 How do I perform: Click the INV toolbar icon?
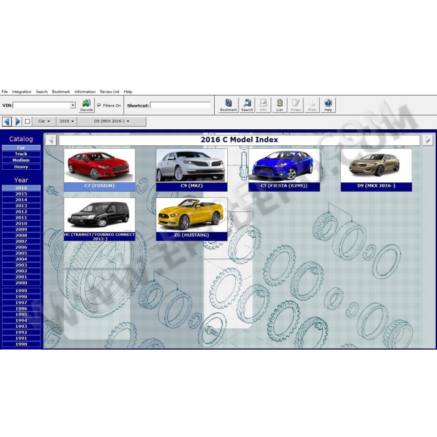pos(263,106)
